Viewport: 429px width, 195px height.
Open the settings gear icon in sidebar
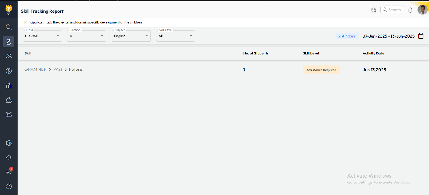(x=9, y=143)
